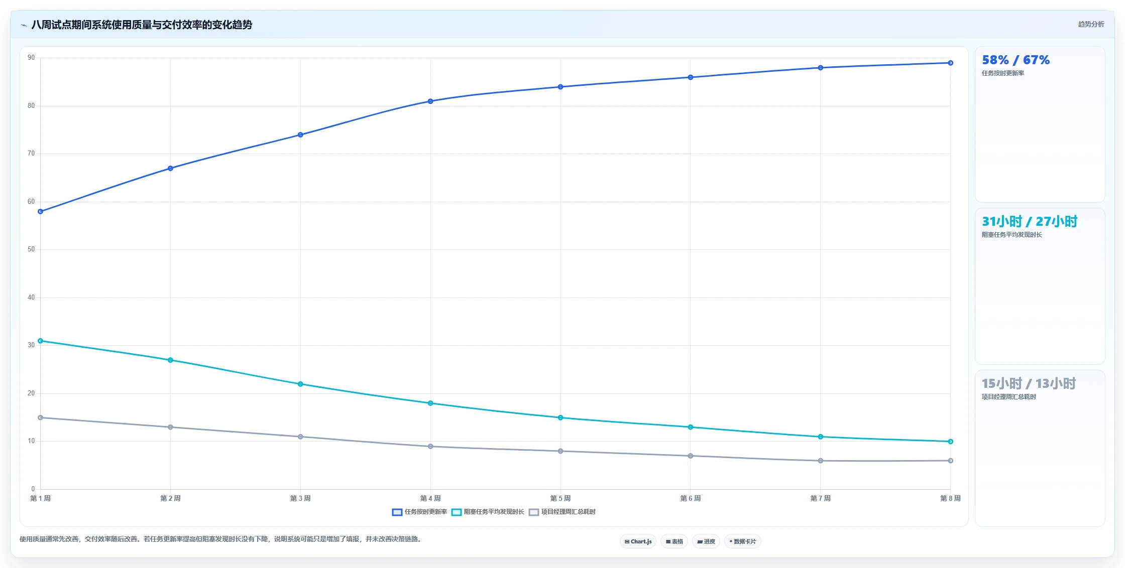
Task: Click the blue week 6 data point at 86
Action: [691, 77]
